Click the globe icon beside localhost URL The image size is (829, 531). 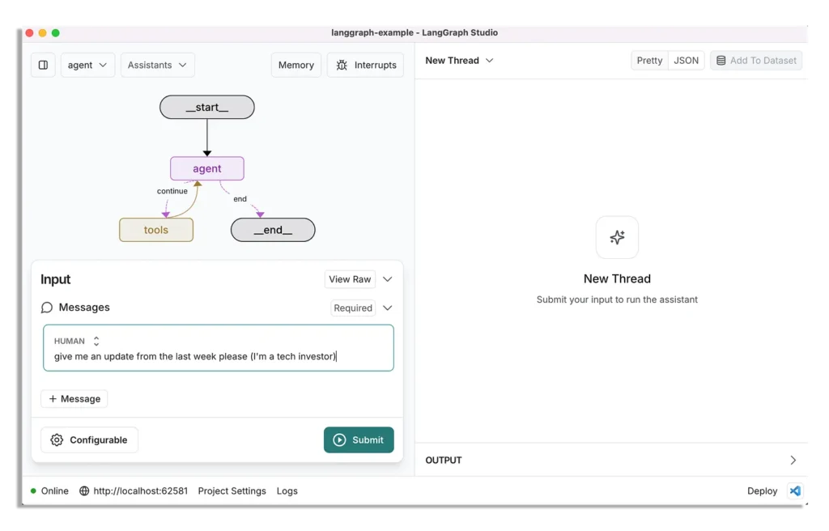point(84,491)
